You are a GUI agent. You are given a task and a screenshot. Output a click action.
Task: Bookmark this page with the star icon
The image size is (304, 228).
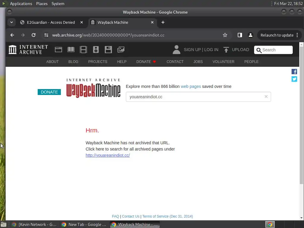[225, 35]
